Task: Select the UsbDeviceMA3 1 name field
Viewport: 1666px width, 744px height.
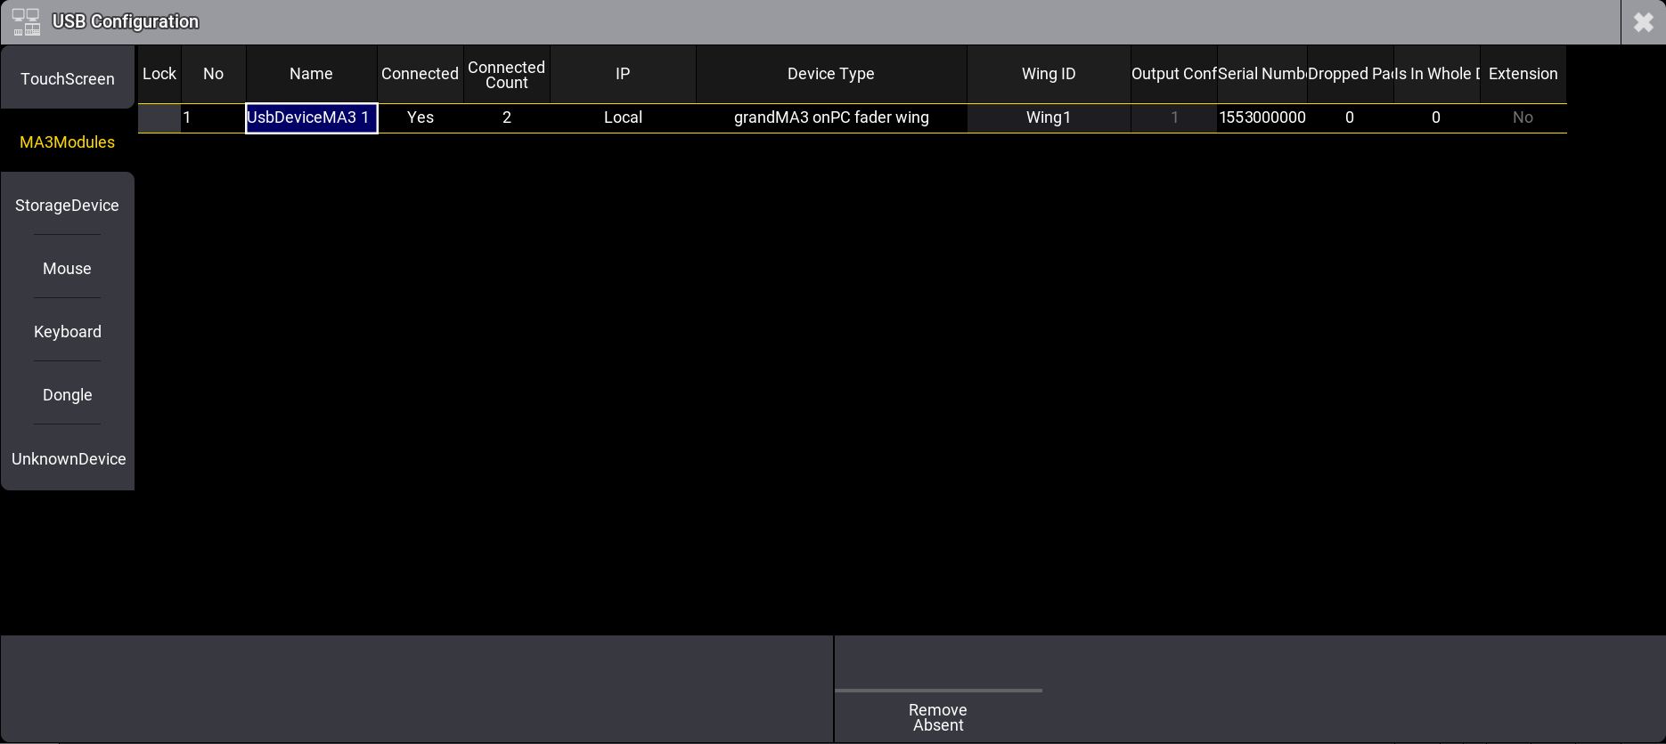Action: tap(311, 117)
